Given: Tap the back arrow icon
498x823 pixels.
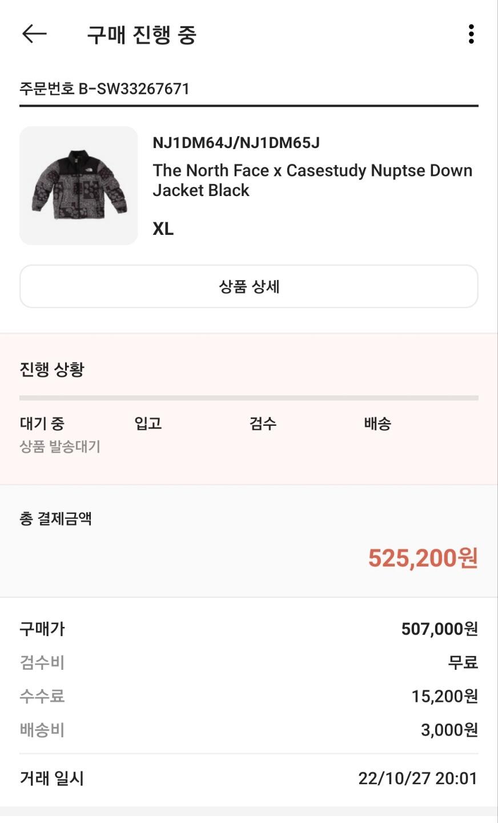Looking at the screenshot, I should 34,34.
